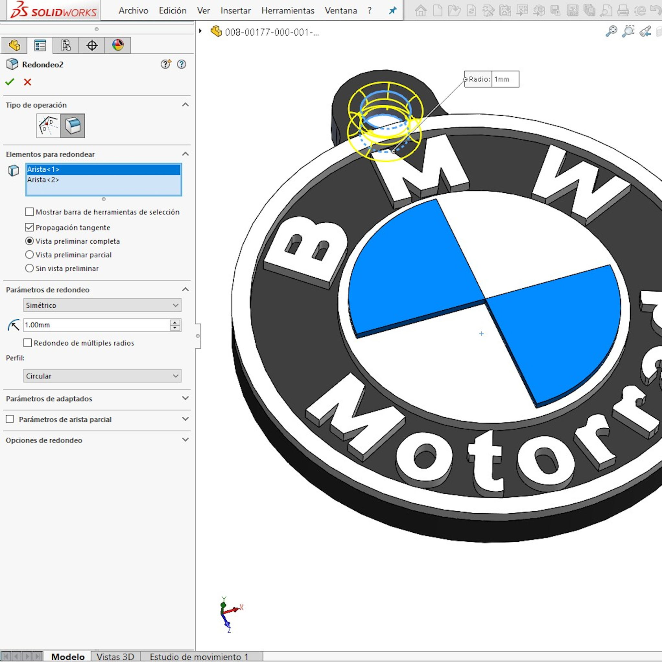The height and width of the screenshot is (662, 662).
Task: Click the Previous View icon
Action: pos(645,32)
